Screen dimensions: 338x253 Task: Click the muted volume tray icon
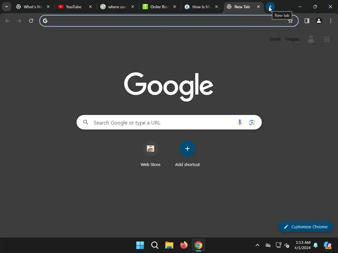[287, 245]
